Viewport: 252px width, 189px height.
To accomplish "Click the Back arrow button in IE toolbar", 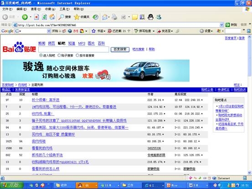I will (x=5, y=17).
